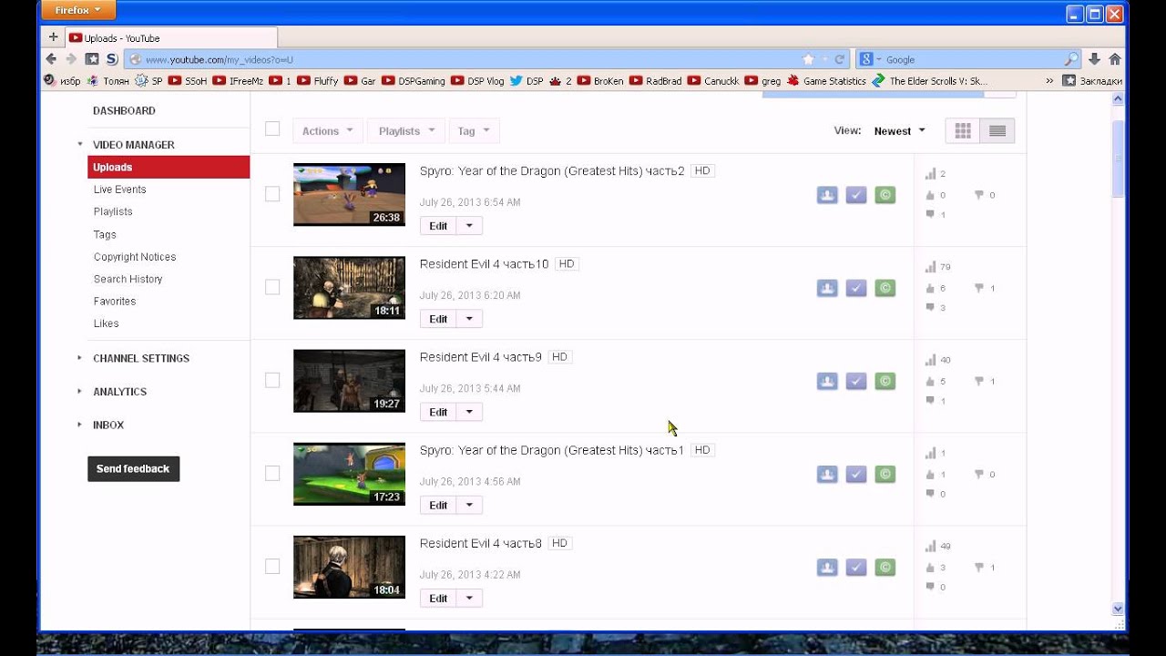
Task: Expand Channel Settings section
Action: 140,359
